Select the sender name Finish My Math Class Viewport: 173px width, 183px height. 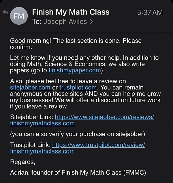coord(71,12)
